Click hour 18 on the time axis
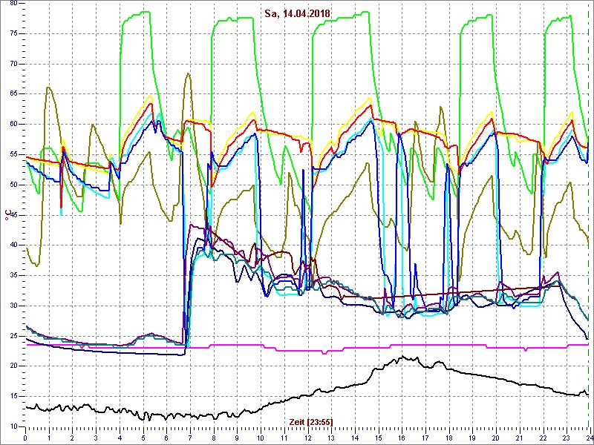Viewport: 594px width, 445px height. coord(449,438)
